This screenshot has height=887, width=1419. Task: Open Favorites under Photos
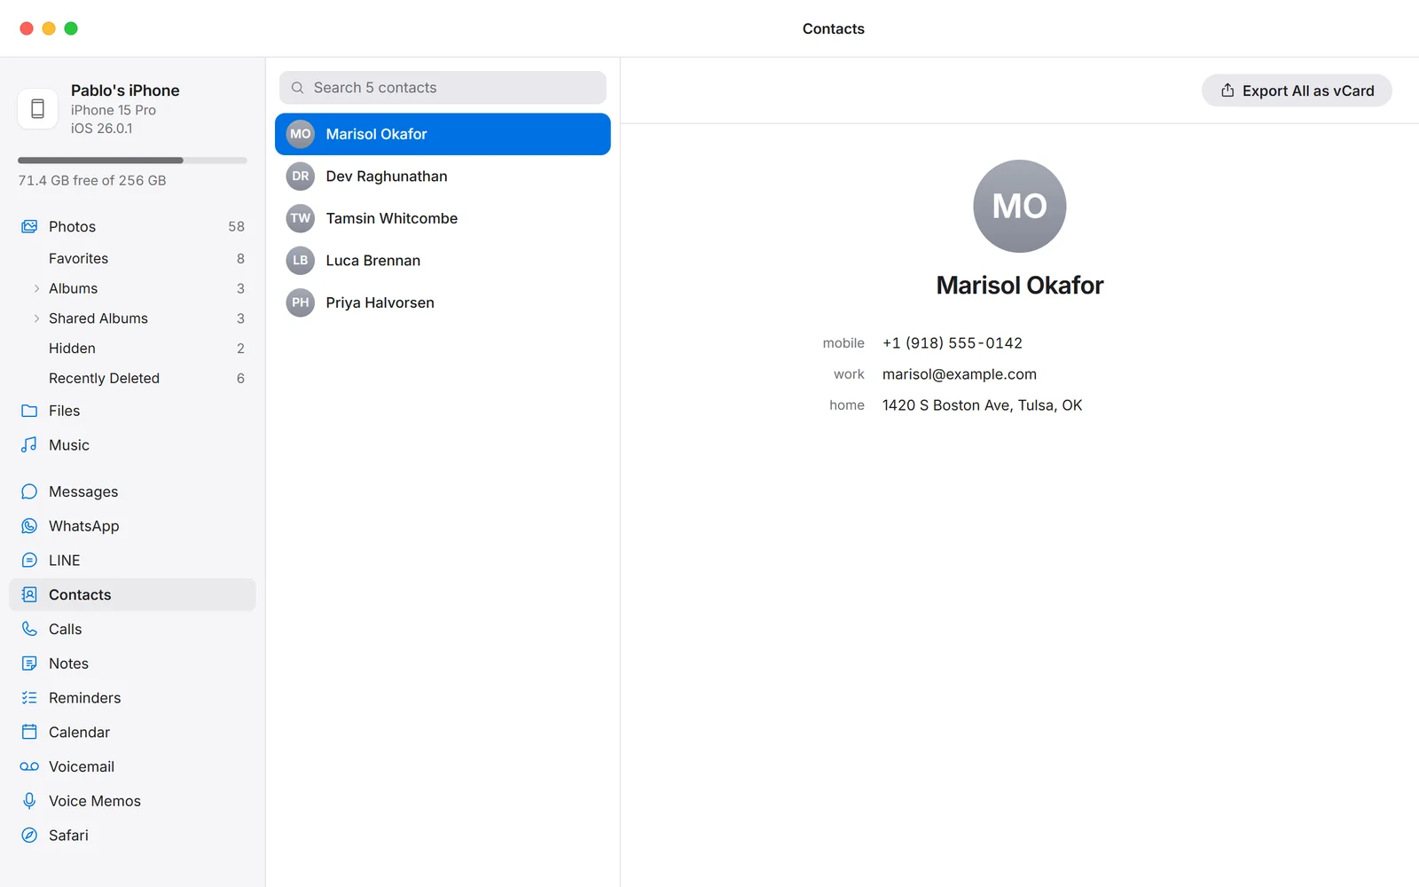click(132, 258)
